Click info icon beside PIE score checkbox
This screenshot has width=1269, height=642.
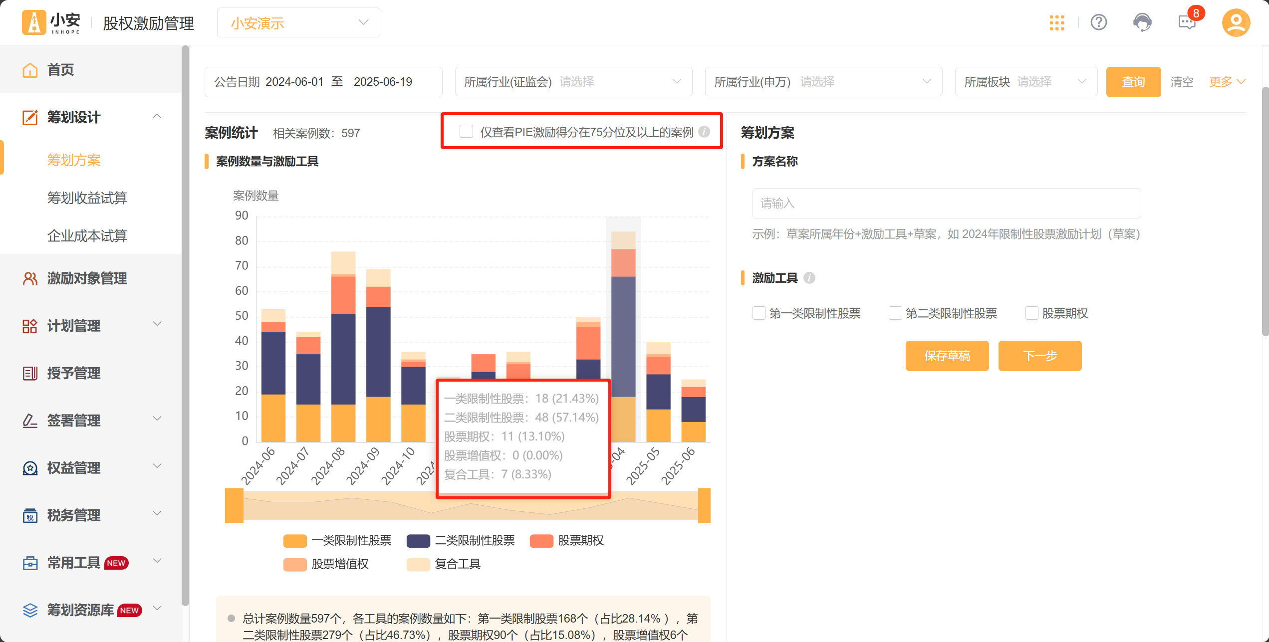pos(704,132)
